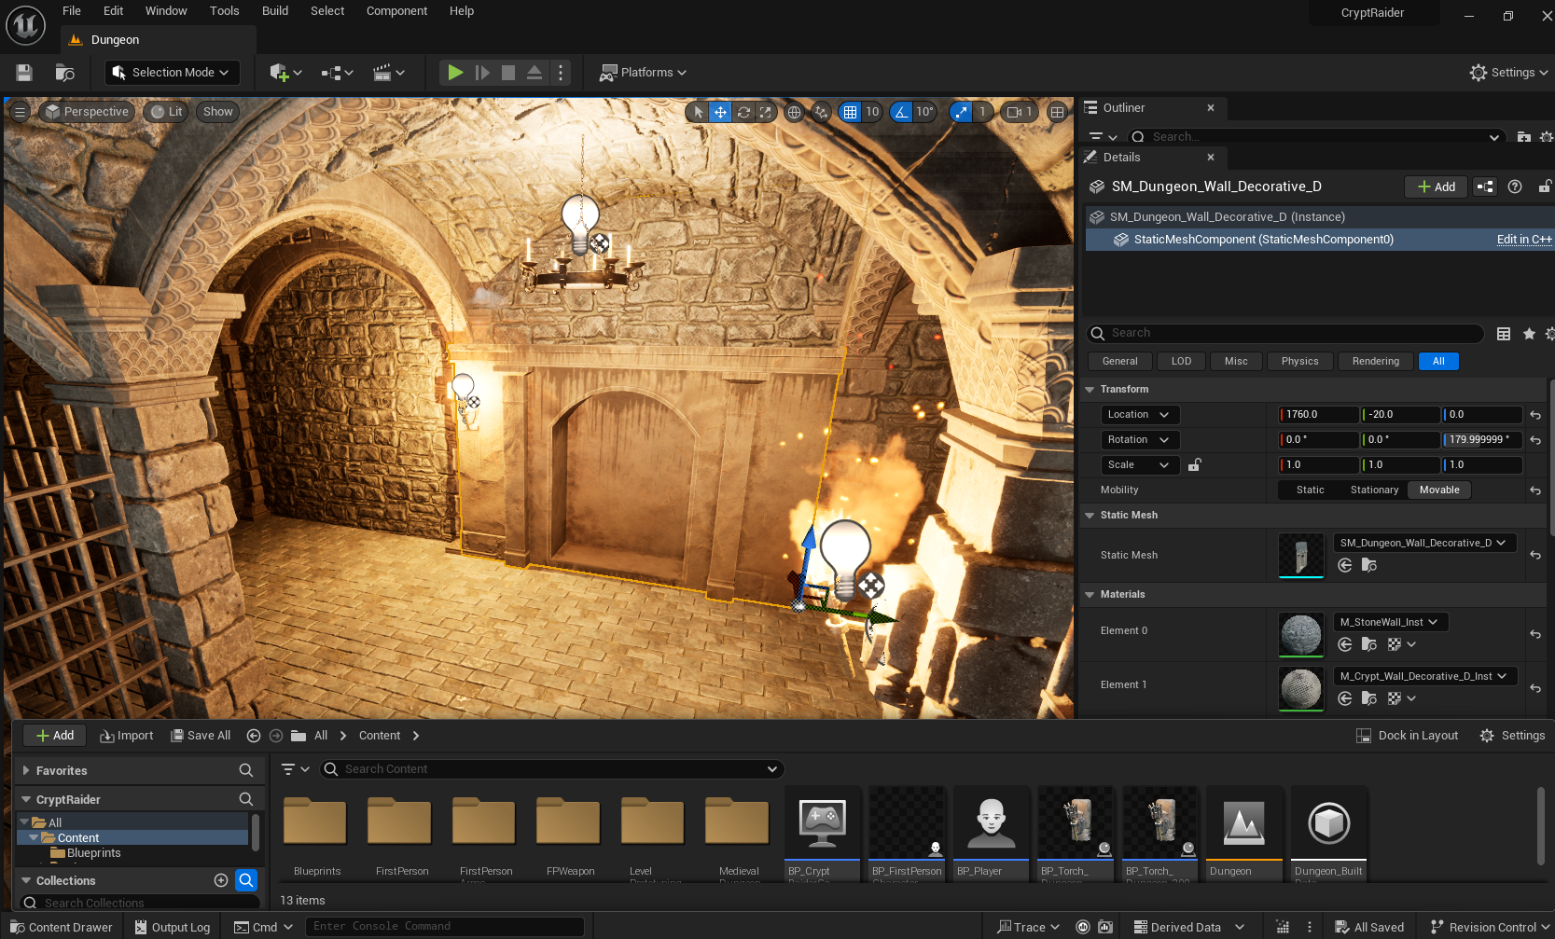Open the M_Crypt_Wall_Decorative_D_Inst material dropdown
This screenshot has height=939, width=1555.
tap(1424, 677)
